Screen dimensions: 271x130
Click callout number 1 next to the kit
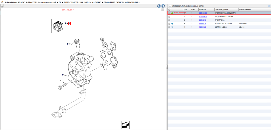(69, 23)
